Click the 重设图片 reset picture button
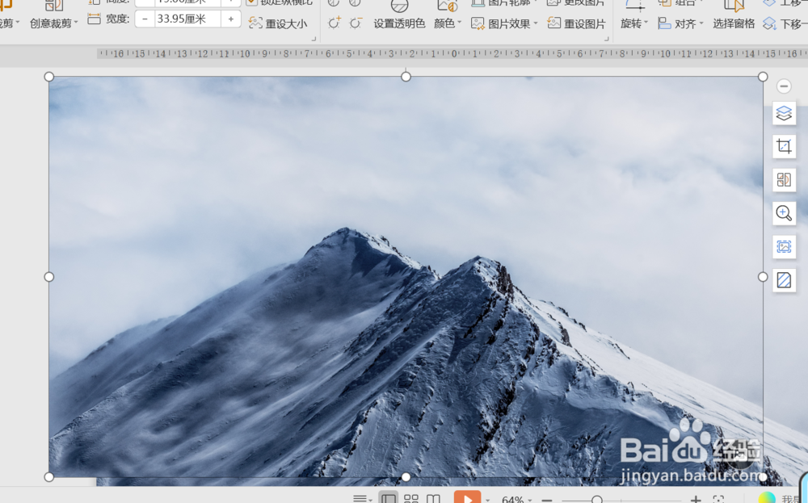Image resolution: width=808 pixels, height=503 pixels. [x=577, y=23]
